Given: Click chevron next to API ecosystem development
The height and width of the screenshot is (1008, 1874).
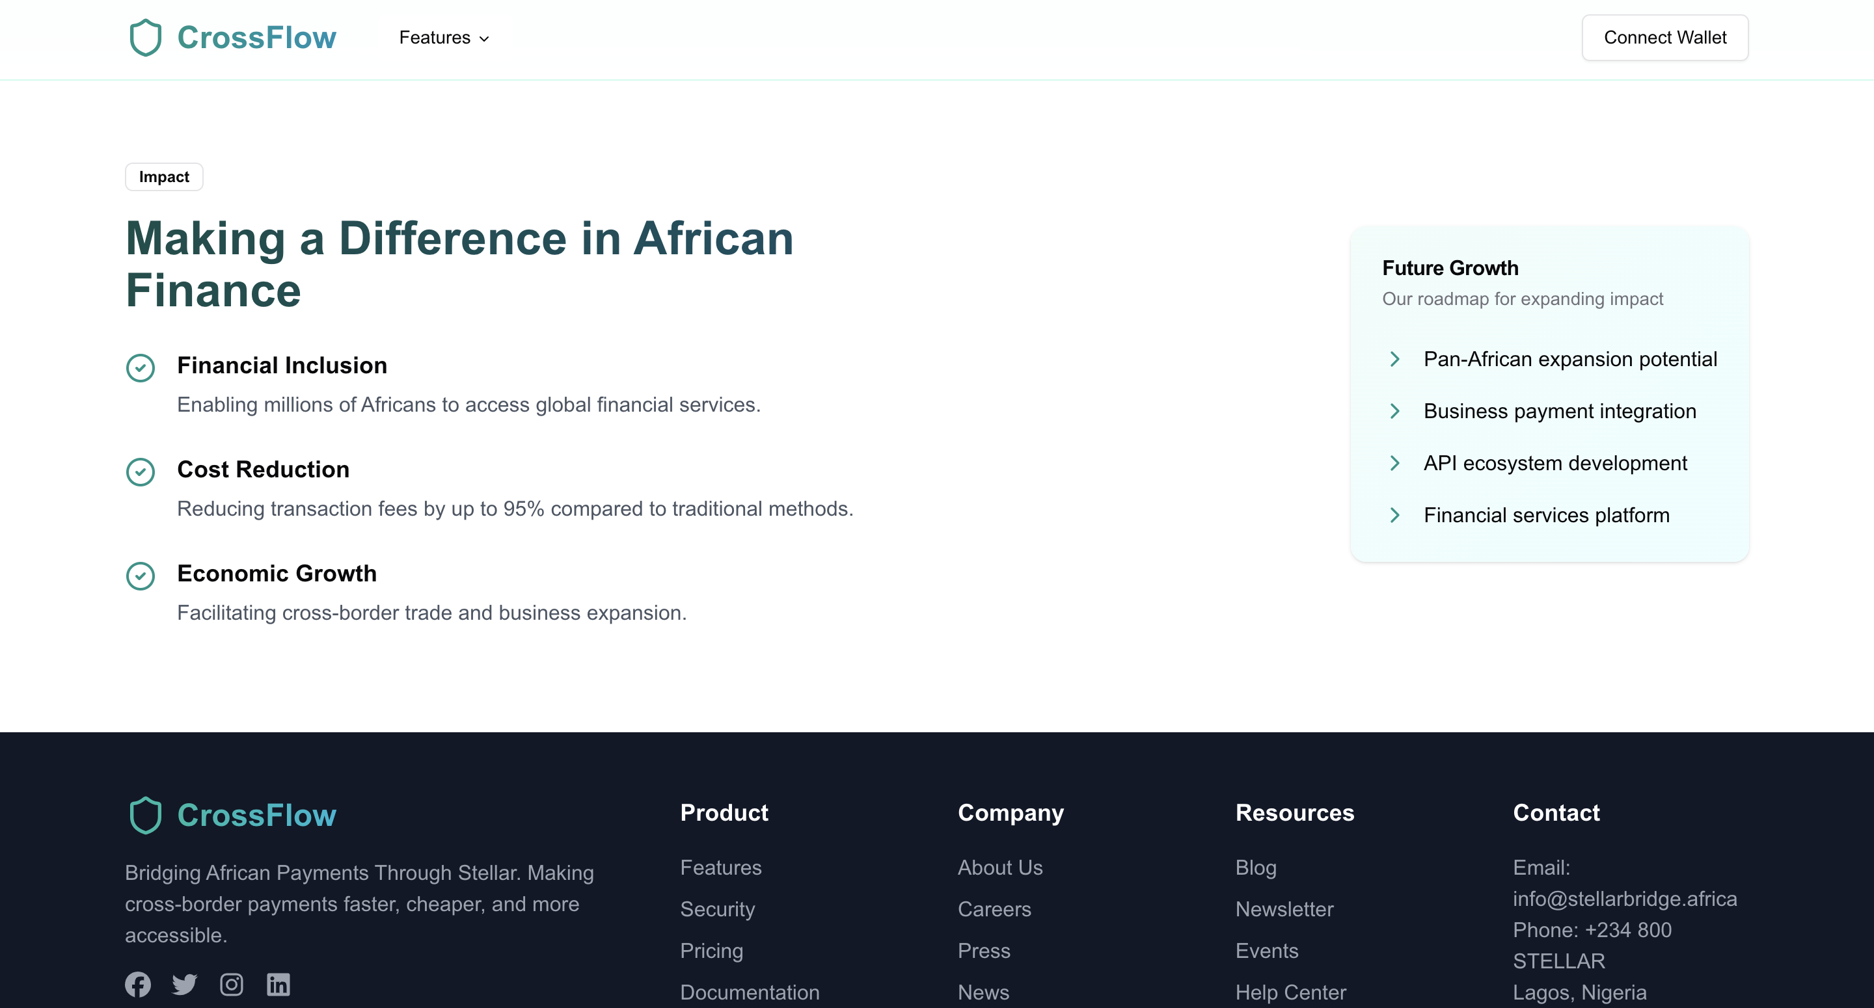Looking at the screenshot, I should pyautogui.click(x=1394, y=463).
